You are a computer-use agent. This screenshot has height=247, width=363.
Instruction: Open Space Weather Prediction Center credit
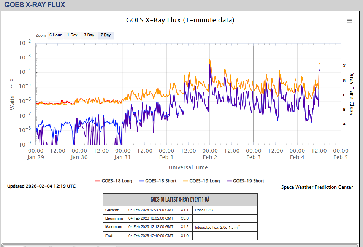(317, 187)
